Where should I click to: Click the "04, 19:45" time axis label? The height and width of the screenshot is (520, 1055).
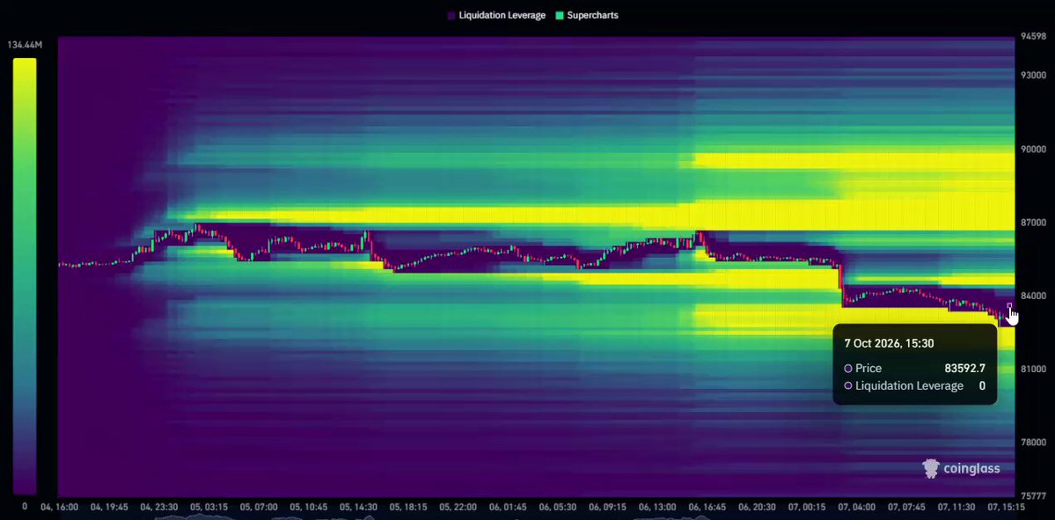109,507
